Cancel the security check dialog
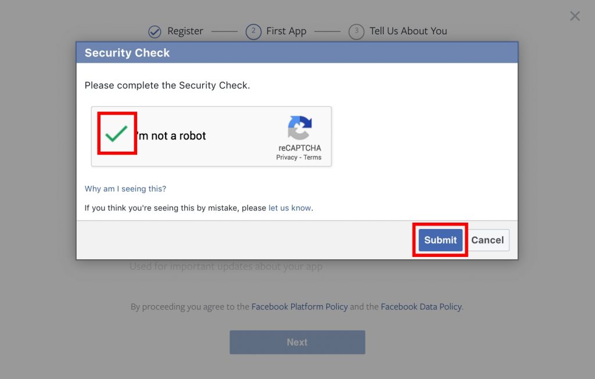Screen dimensions: 595x379 pos(488,240)
